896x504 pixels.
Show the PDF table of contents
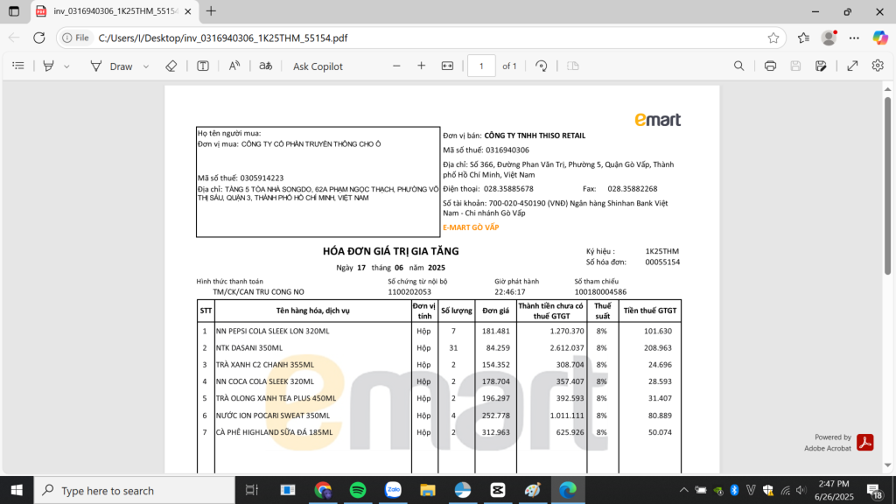18,66
